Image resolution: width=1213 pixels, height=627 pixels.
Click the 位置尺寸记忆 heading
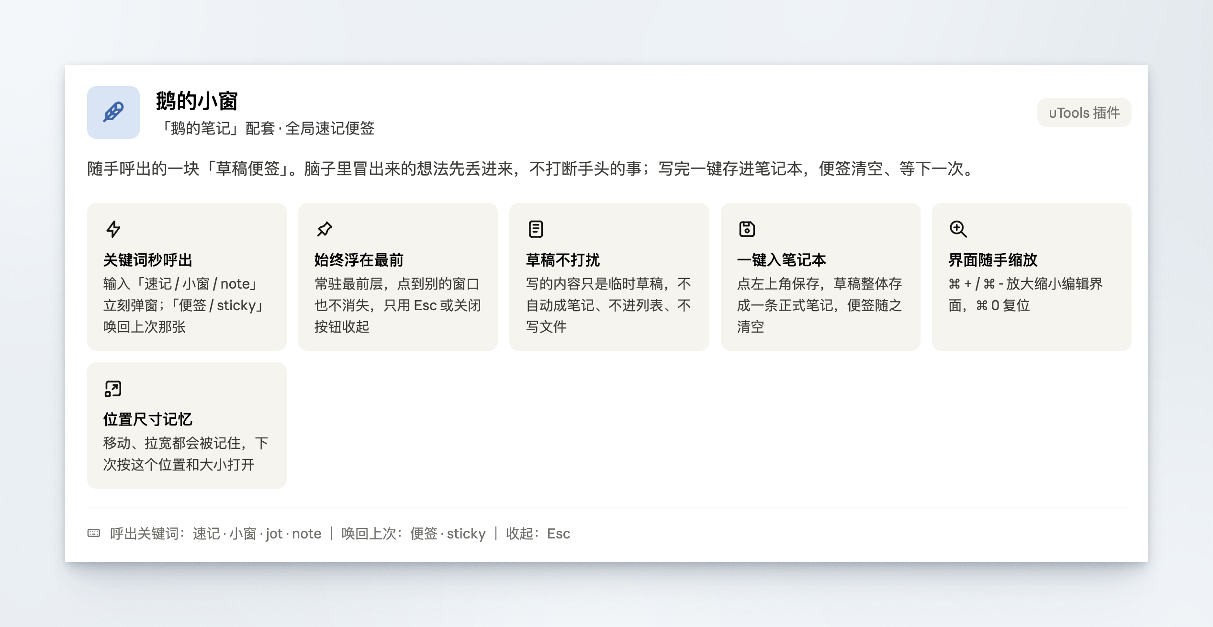148,419
